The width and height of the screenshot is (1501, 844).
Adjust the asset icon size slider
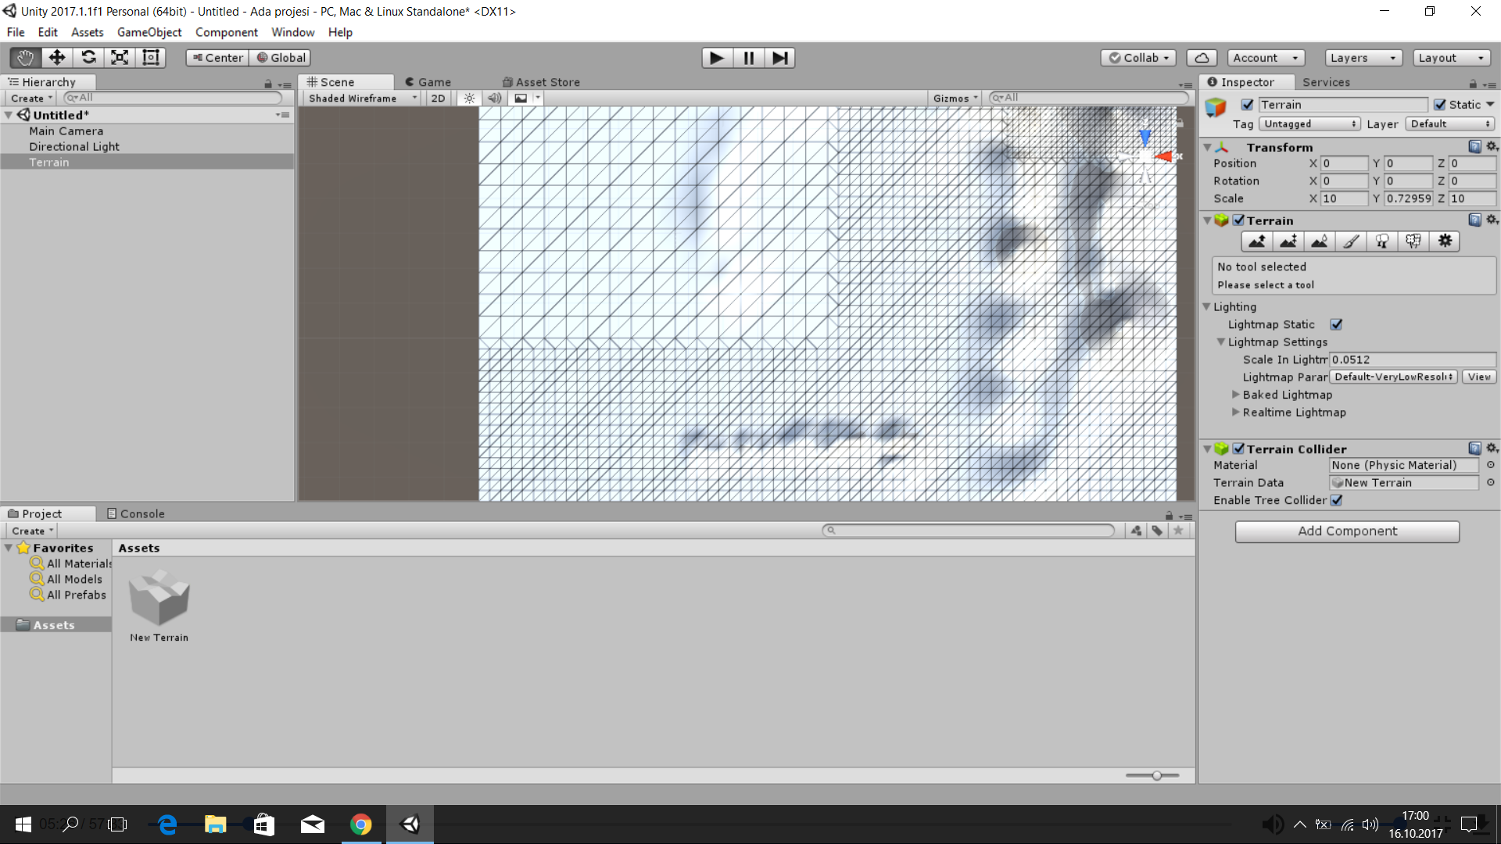1155,775
